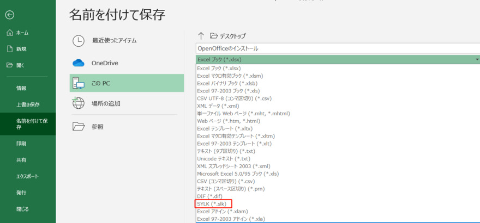This screenshot has height=223, width=480.
Task: Click the up-one-level arrow icon
Action: (201, 36)
